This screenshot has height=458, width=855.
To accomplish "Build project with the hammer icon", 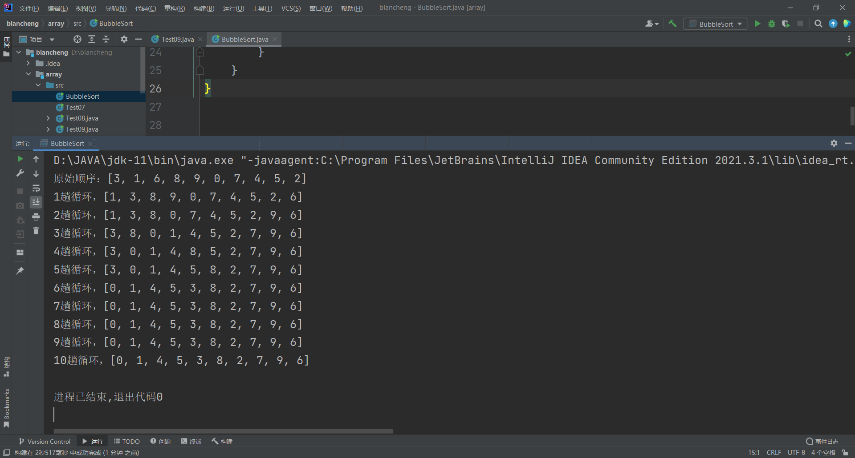I will [672, 24].
